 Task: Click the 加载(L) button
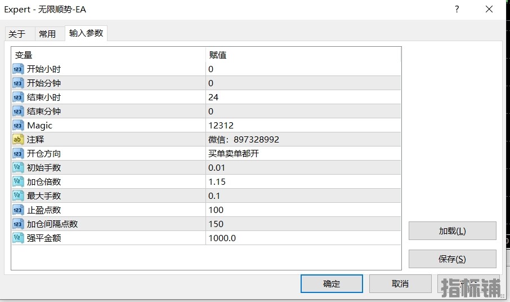coord(453,231)
